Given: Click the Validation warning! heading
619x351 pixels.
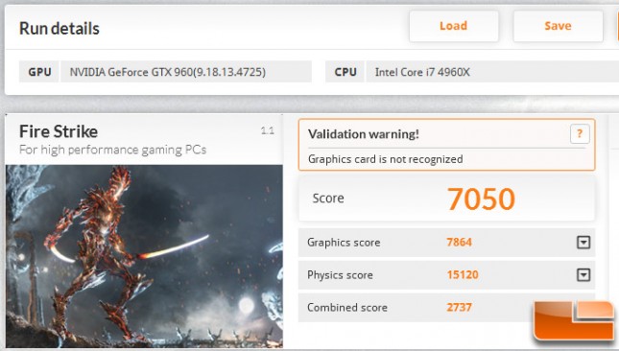Looking at the screenshot, I should [364, 134].
